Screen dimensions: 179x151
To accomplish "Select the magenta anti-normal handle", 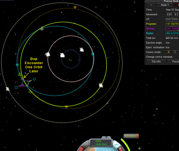I will tap(28, 81).
